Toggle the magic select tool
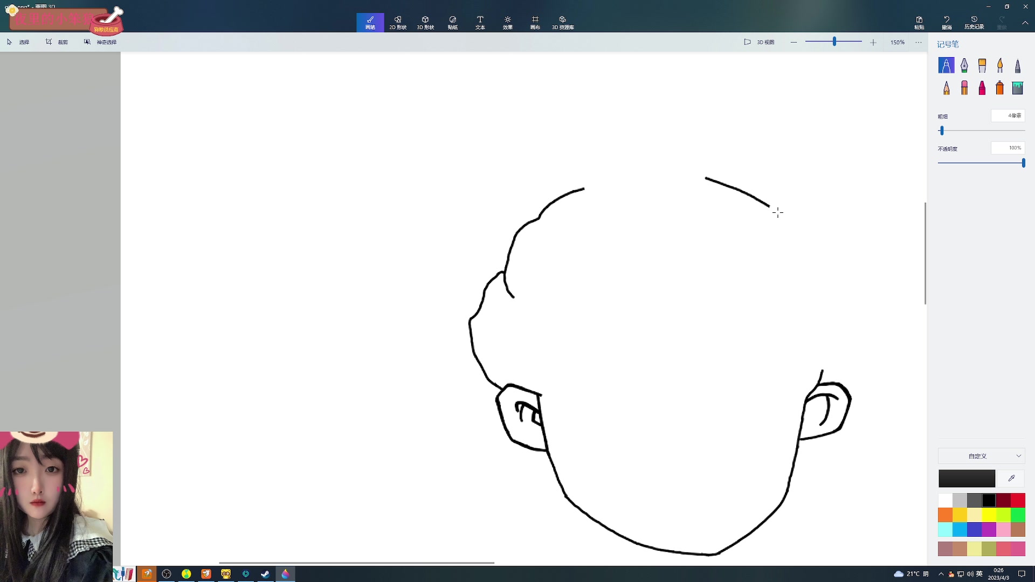The image size is (1035, 582). [x=100, y=42]
